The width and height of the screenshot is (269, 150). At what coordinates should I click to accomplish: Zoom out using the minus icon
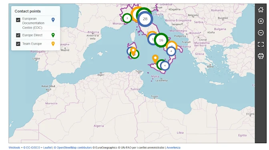pyautogui.click(x=261, y=33)
